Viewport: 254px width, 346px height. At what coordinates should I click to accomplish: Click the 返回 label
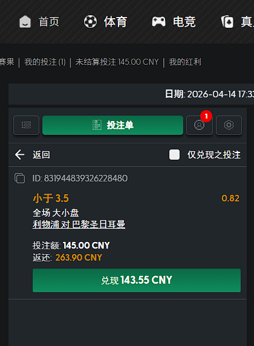(x=41, y=155)
